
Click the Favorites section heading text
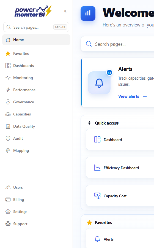point(103,223)
